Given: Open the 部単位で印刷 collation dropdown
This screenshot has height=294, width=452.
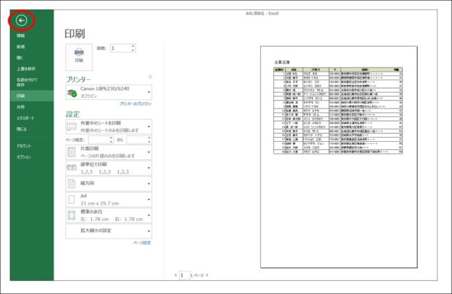Looking at the screenshot, I should (108, 168).
